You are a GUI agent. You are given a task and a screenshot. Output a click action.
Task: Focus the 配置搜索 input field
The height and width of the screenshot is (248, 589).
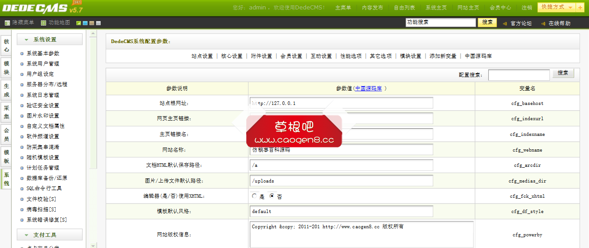[x=519, y=75]
